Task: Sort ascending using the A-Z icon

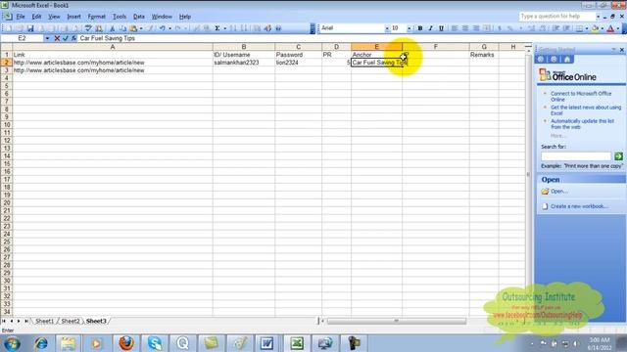Action: 233,28
